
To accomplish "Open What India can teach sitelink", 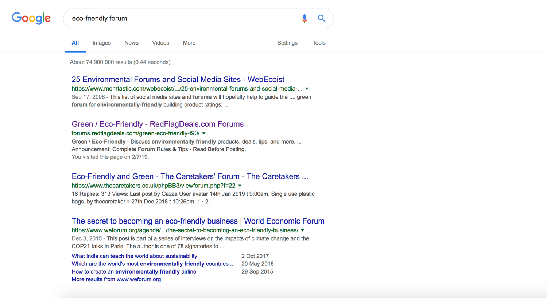I will (134, 256).
